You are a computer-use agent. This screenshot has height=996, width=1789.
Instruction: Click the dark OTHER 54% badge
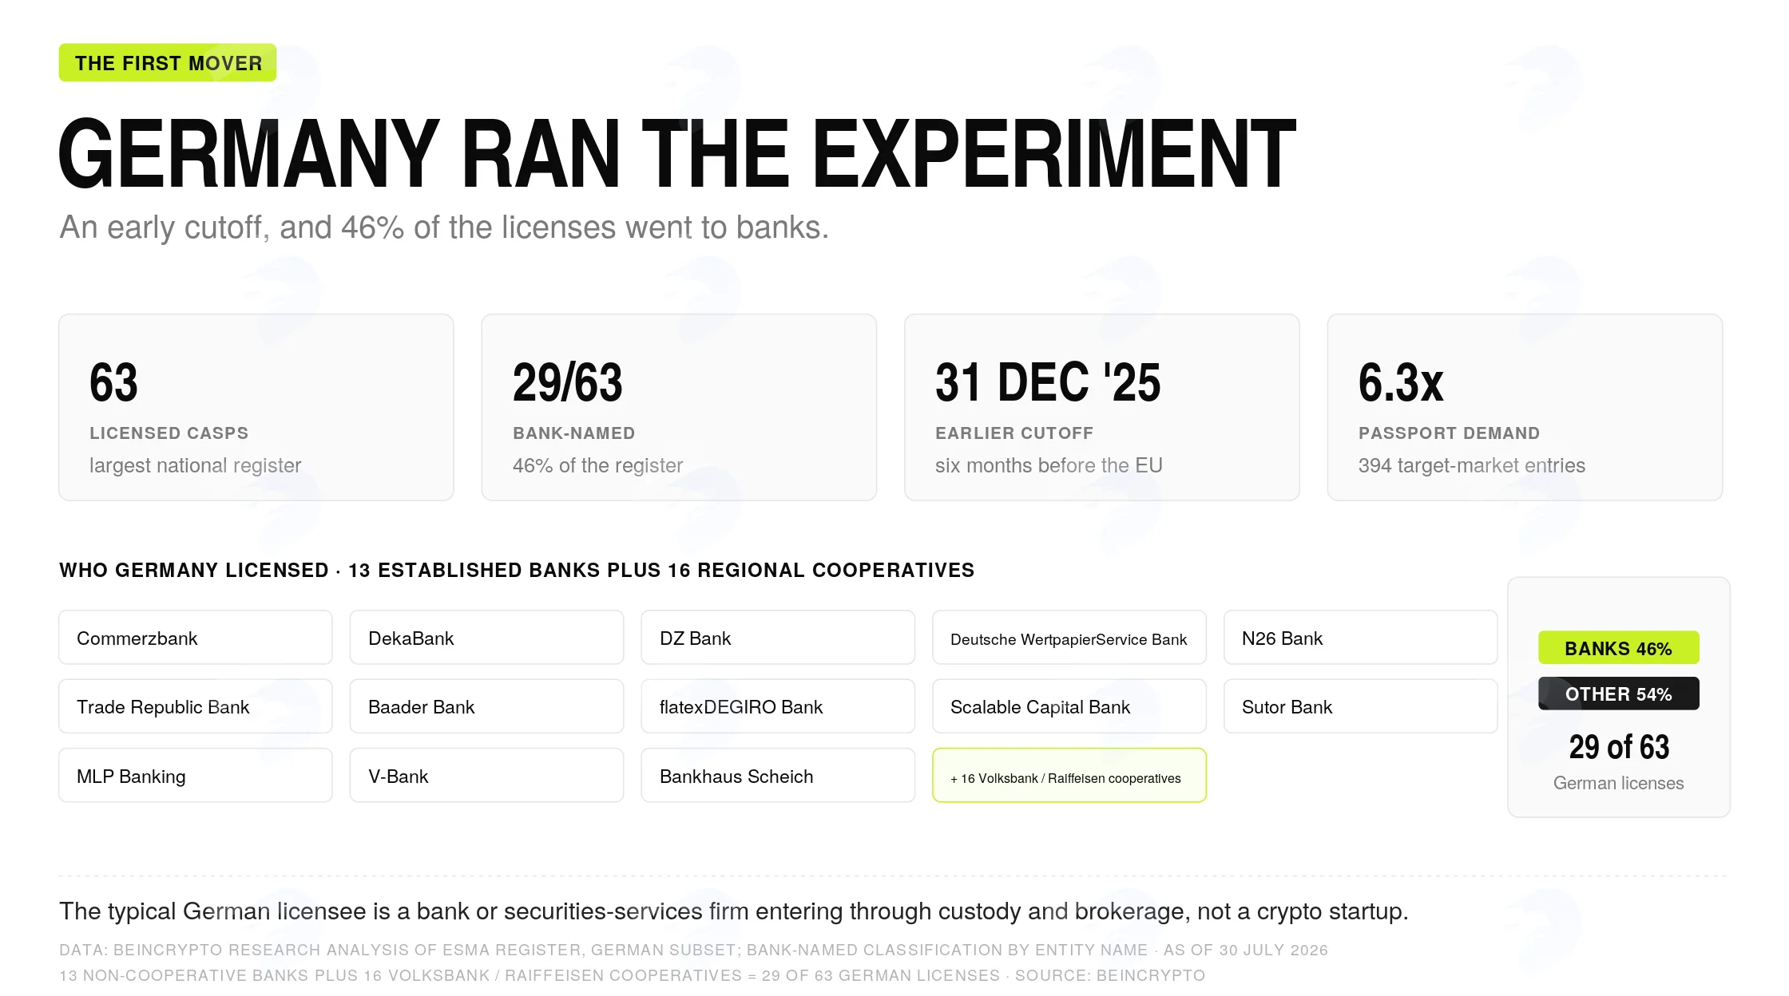pyautogui.click(x=1618, y=694)
